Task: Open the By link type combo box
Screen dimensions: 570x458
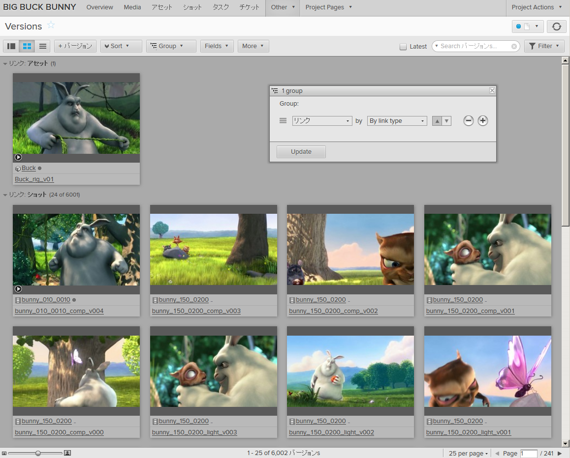Action: pos(397,121)
